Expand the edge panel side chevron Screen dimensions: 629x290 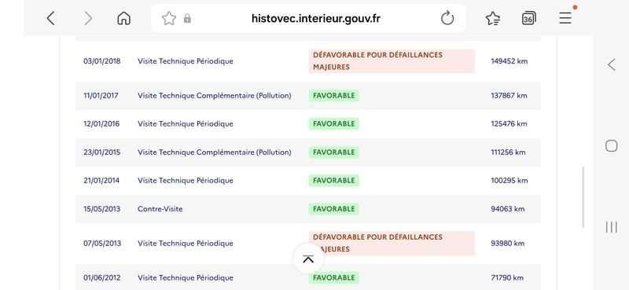point(612,64)
